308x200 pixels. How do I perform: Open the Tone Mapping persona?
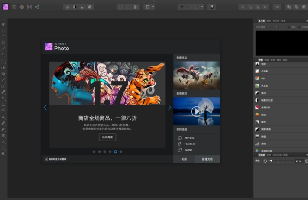tap(29, 7)
